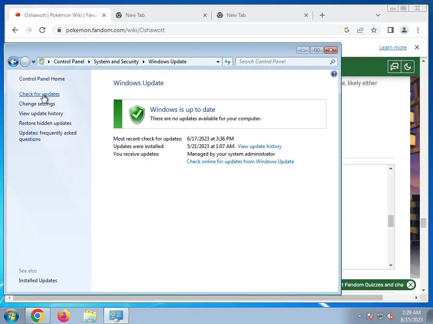Open recent pages dropdown beside forward button

coord(33,62)
